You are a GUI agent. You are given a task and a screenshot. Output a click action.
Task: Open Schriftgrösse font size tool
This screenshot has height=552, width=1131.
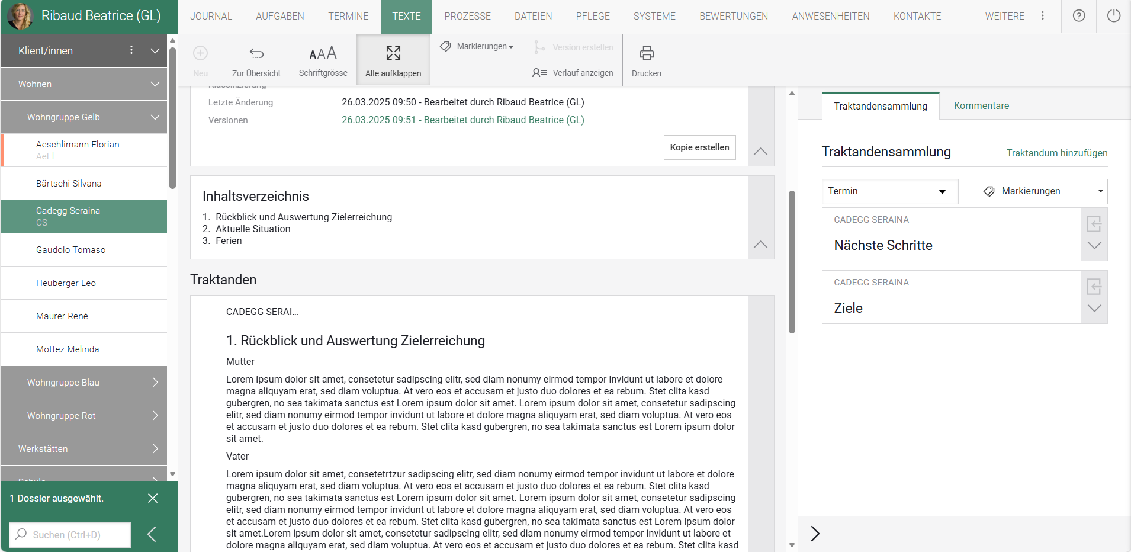tap(323, 54)
